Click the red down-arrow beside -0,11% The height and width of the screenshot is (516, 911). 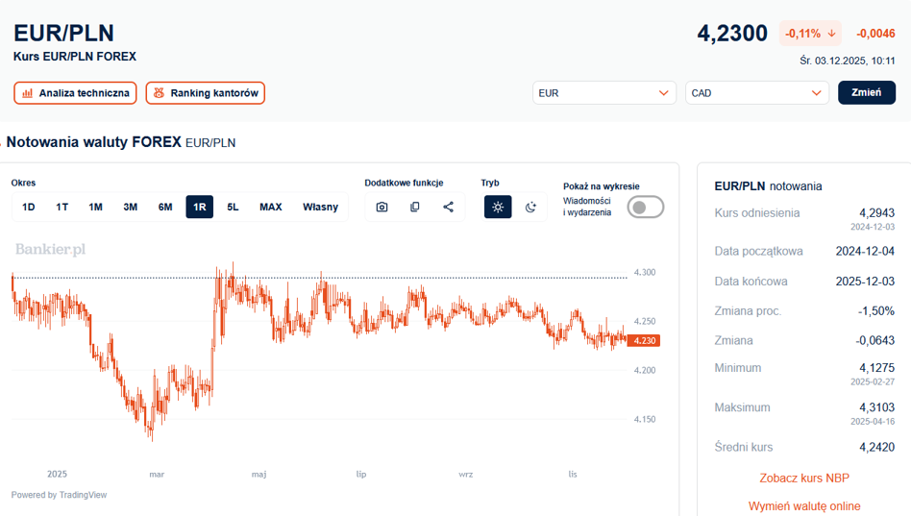point(831,33)
